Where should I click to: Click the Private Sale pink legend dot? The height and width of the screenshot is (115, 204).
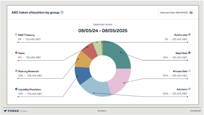[189, 71]
